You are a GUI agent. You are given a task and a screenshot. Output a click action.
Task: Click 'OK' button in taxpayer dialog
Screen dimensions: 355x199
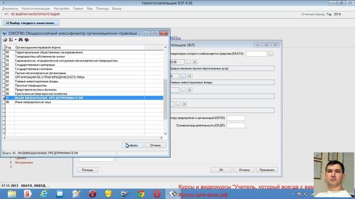221,170
